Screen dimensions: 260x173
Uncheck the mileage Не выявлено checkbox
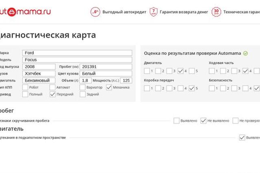[204, 121]
